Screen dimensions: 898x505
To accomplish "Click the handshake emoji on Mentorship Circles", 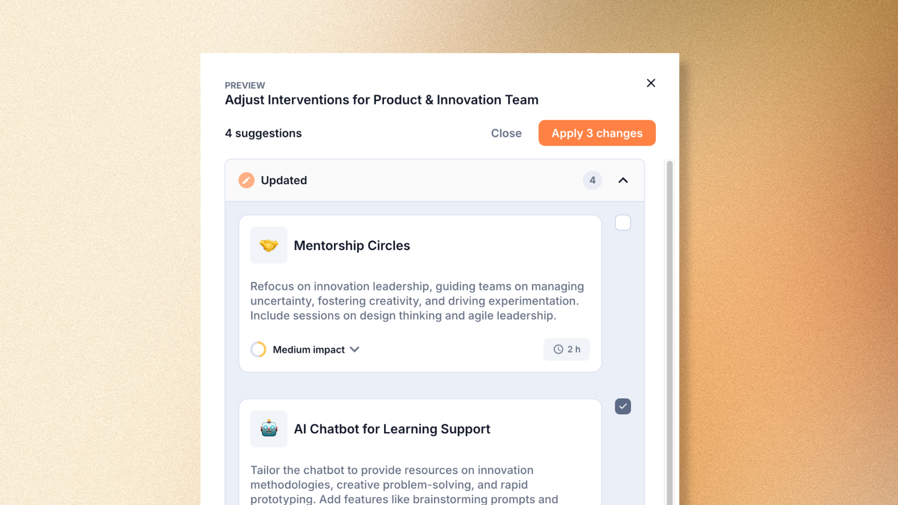I will pyautogui.click(x=268, y=245).
